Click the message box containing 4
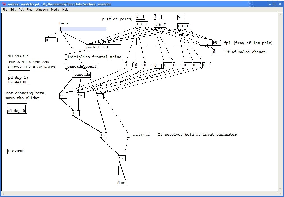Viewport: 284px width, 197px height. [x=158, y=17]
